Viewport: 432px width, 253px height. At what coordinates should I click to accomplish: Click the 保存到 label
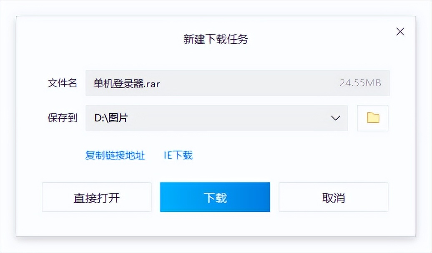[x=62, y=118]
